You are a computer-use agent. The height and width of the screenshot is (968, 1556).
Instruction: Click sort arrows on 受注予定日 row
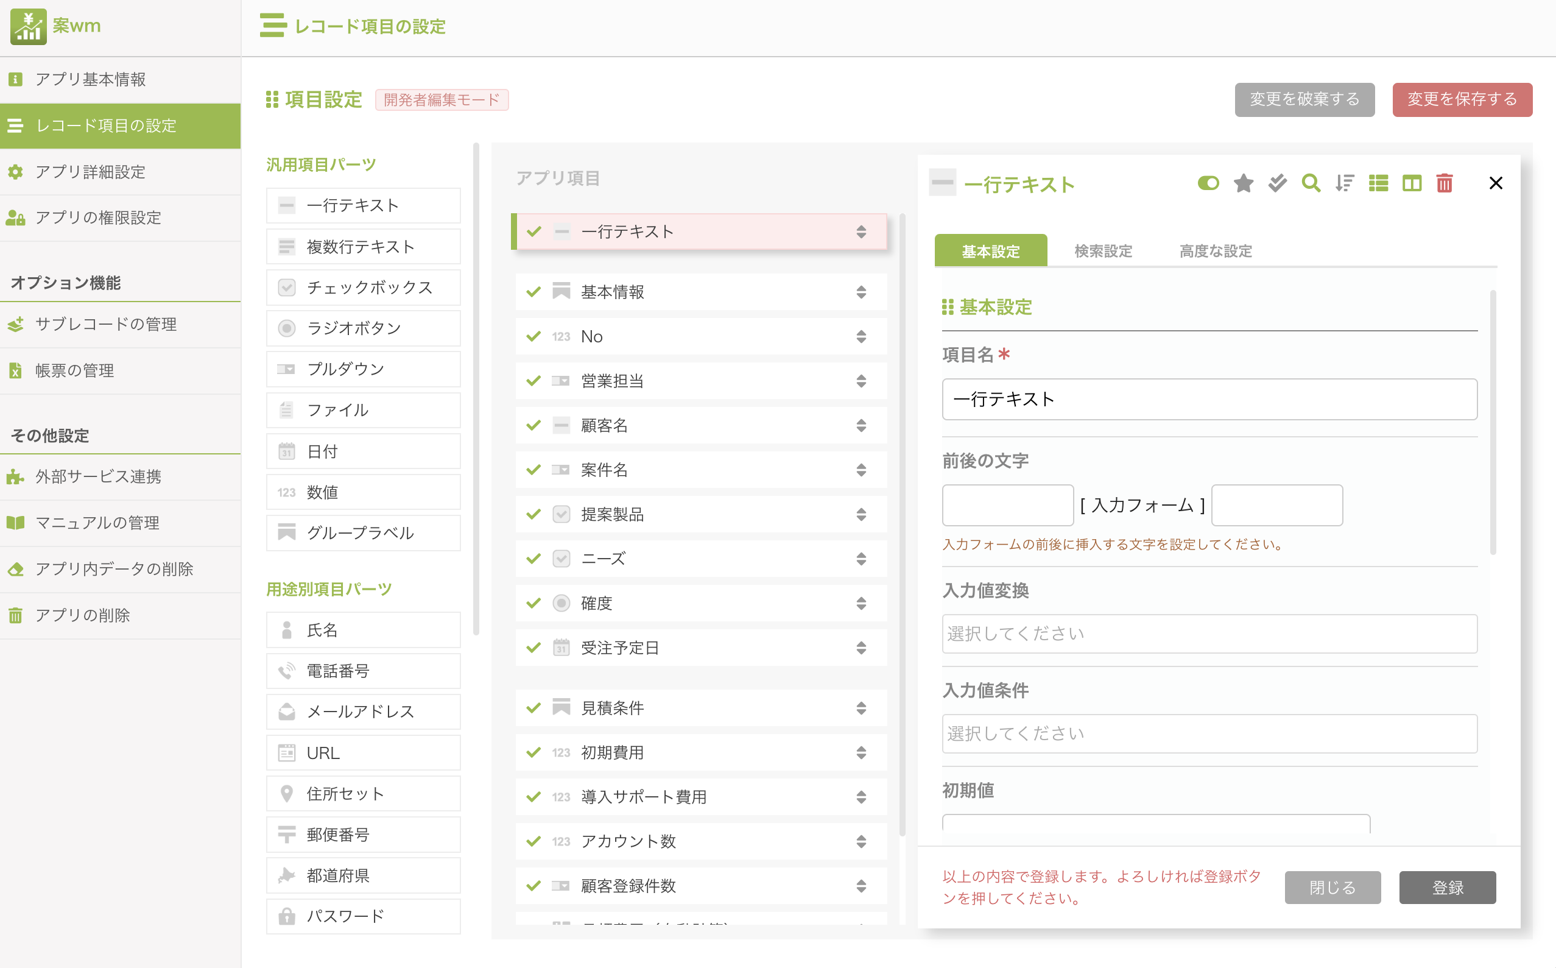(x=861, y=648)
